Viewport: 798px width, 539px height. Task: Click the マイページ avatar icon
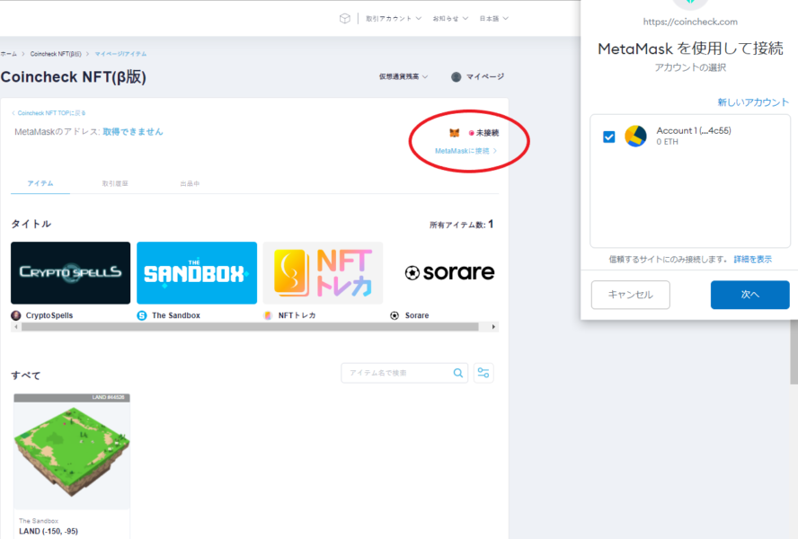(x=456, y=77)
